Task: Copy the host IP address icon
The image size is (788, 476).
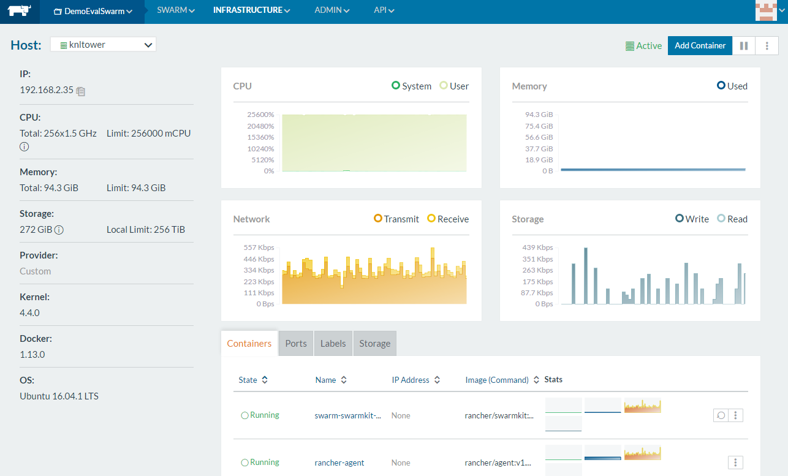Action: pos(80,91)
